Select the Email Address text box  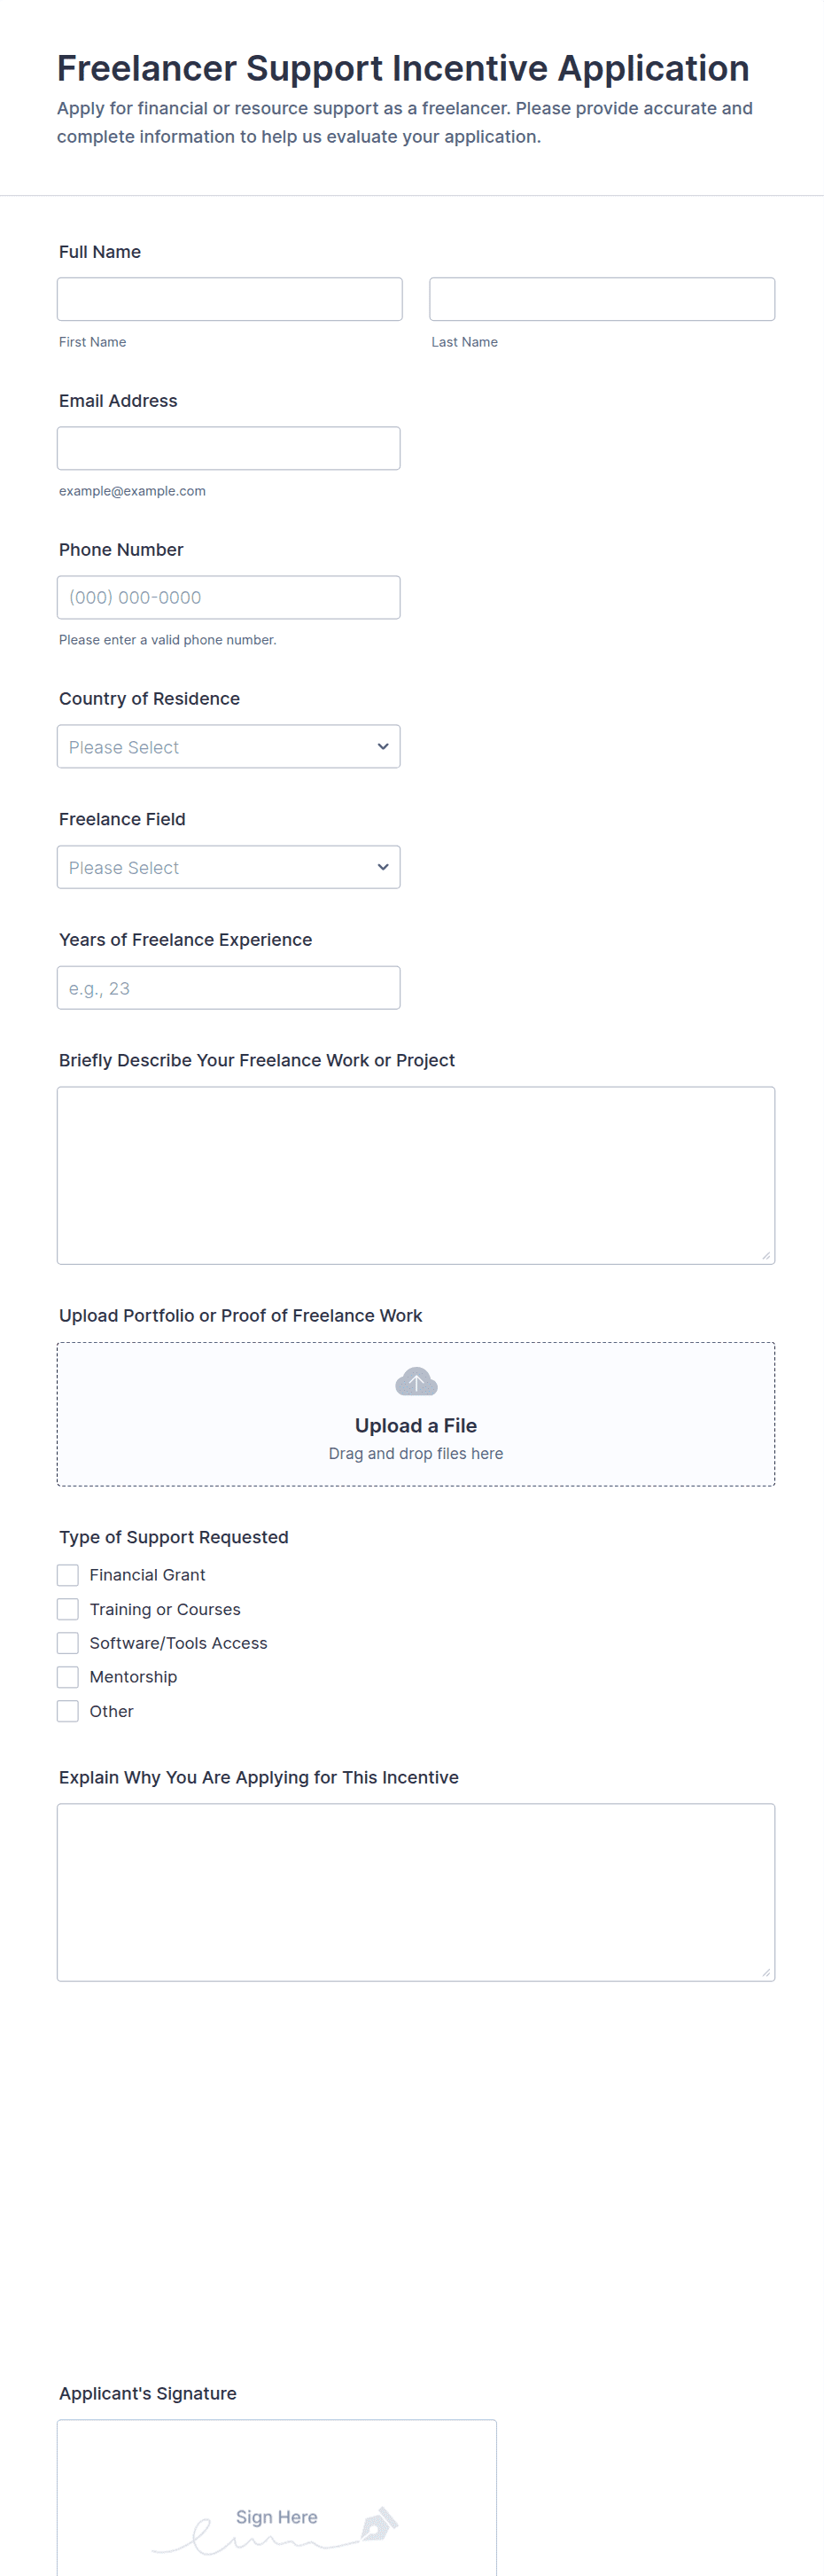point(229,448)
